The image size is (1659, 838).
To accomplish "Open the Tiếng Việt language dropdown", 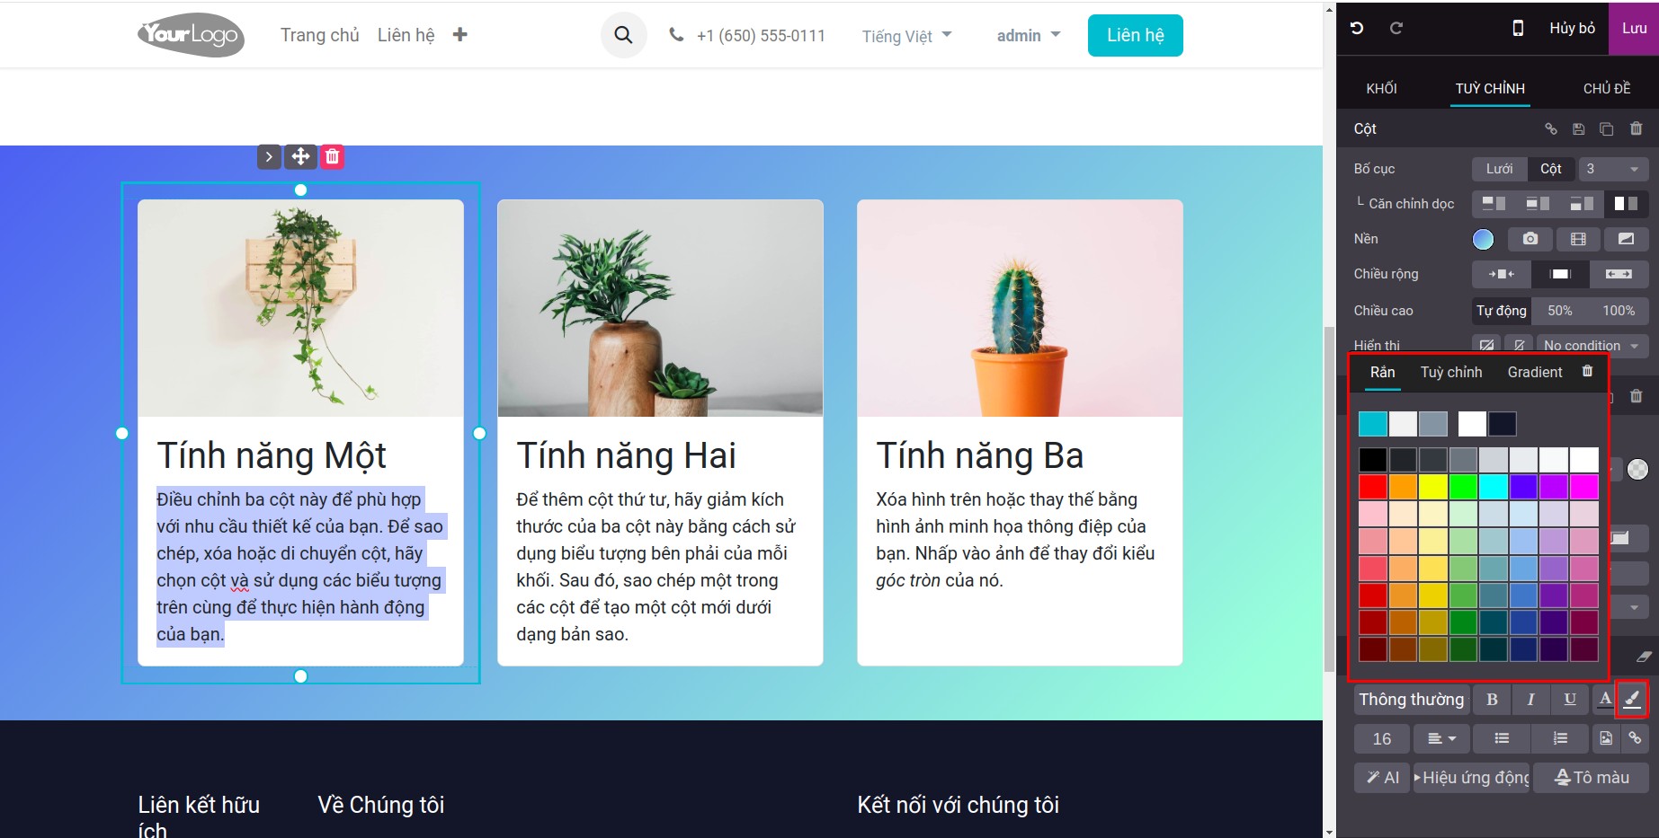I will tap(905, 35).
